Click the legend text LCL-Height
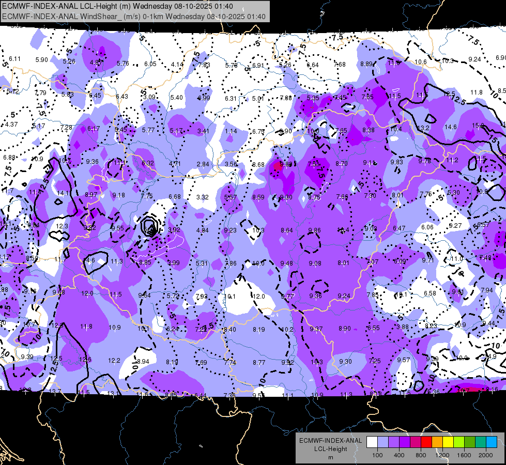Image resolution: width=506 pixels, height=465 pixels. (330, 449)
